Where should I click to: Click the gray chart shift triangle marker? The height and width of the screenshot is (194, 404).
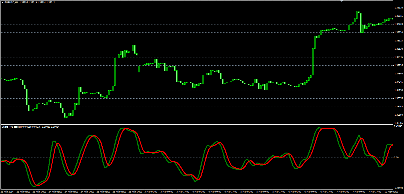(342, 1)
